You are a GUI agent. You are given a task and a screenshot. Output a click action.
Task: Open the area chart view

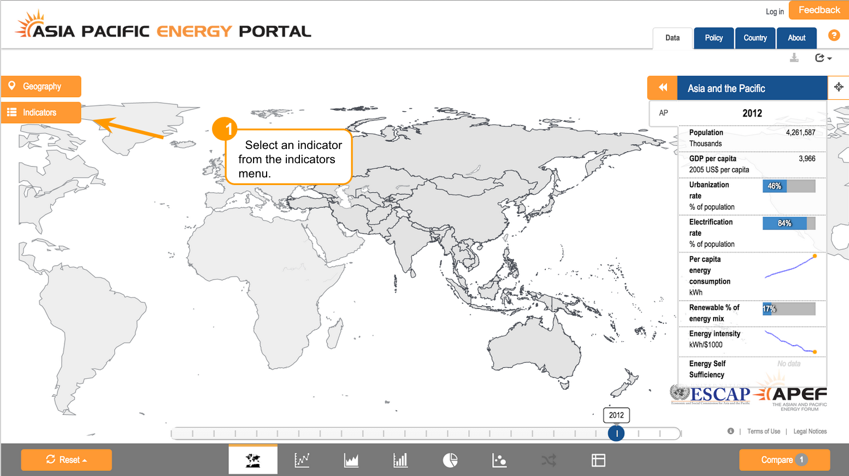point(351,460)
